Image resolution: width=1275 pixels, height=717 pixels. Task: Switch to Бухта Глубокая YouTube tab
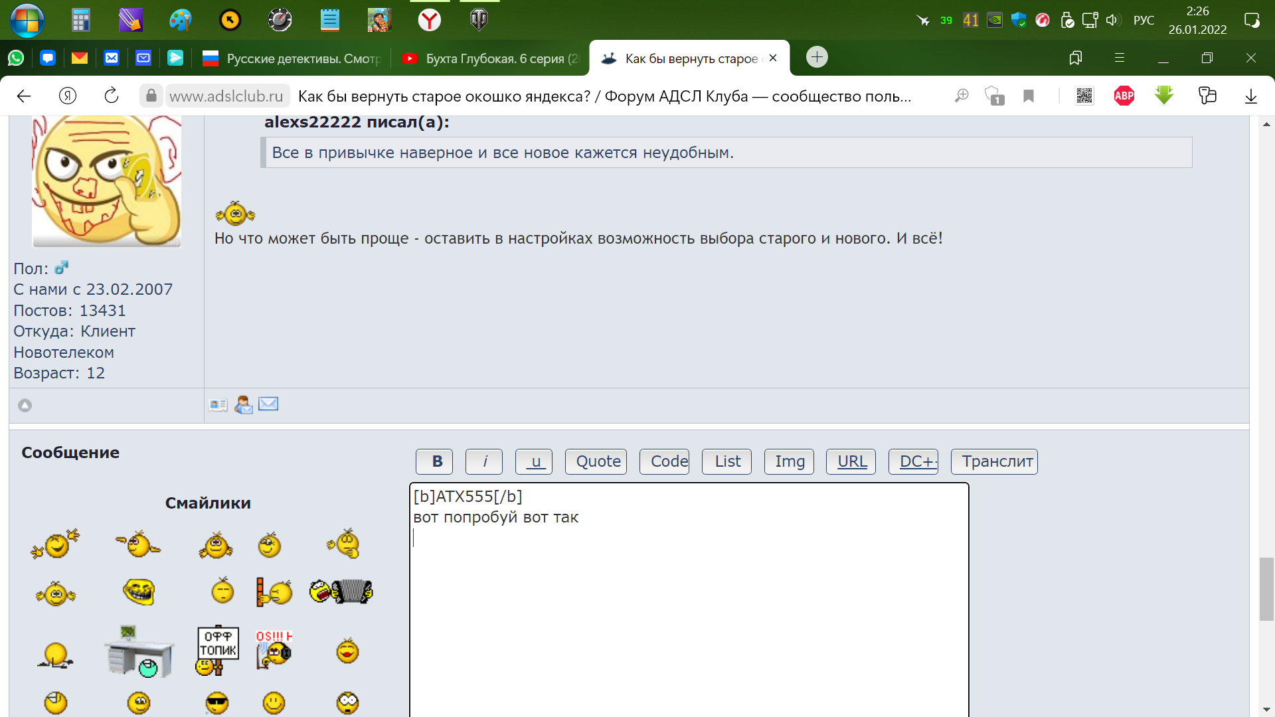pyautogui.click(x=491, y=58)
